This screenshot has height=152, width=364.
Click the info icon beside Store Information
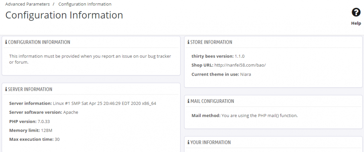point(189,42)
